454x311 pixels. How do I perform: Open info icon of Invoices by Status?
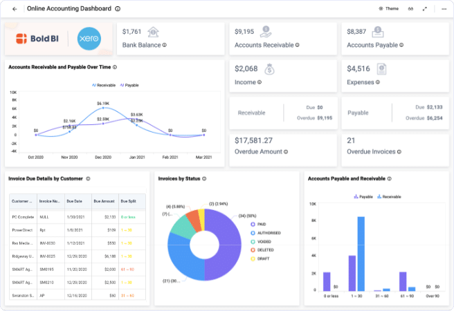[x=204, y=178]
